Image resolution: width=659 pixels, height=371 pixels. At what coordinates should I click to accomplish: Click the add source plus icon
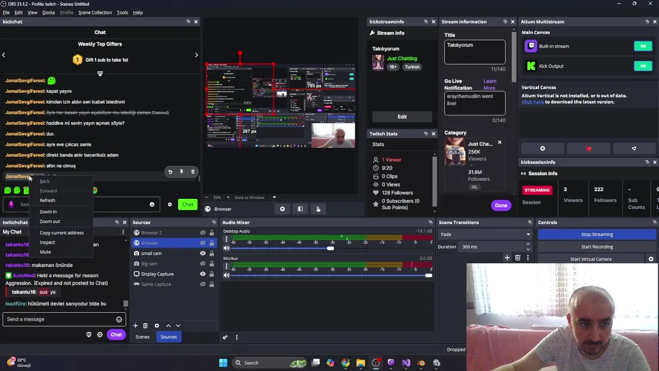pos(135,326)
